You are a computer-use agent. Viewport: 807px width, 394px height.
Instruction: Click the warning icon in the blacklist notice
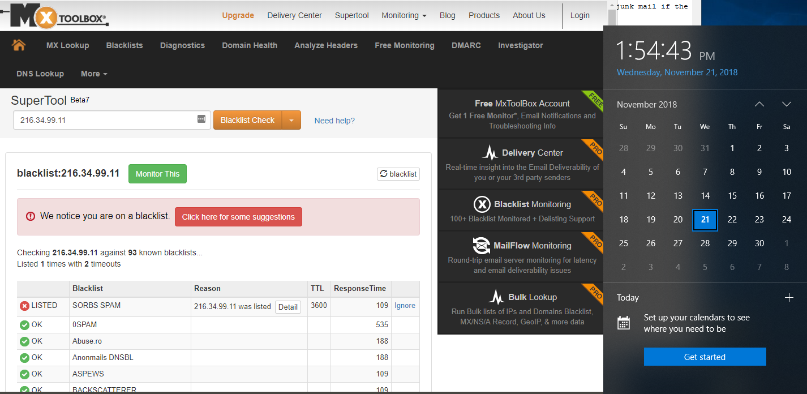(x=31, y=216)
